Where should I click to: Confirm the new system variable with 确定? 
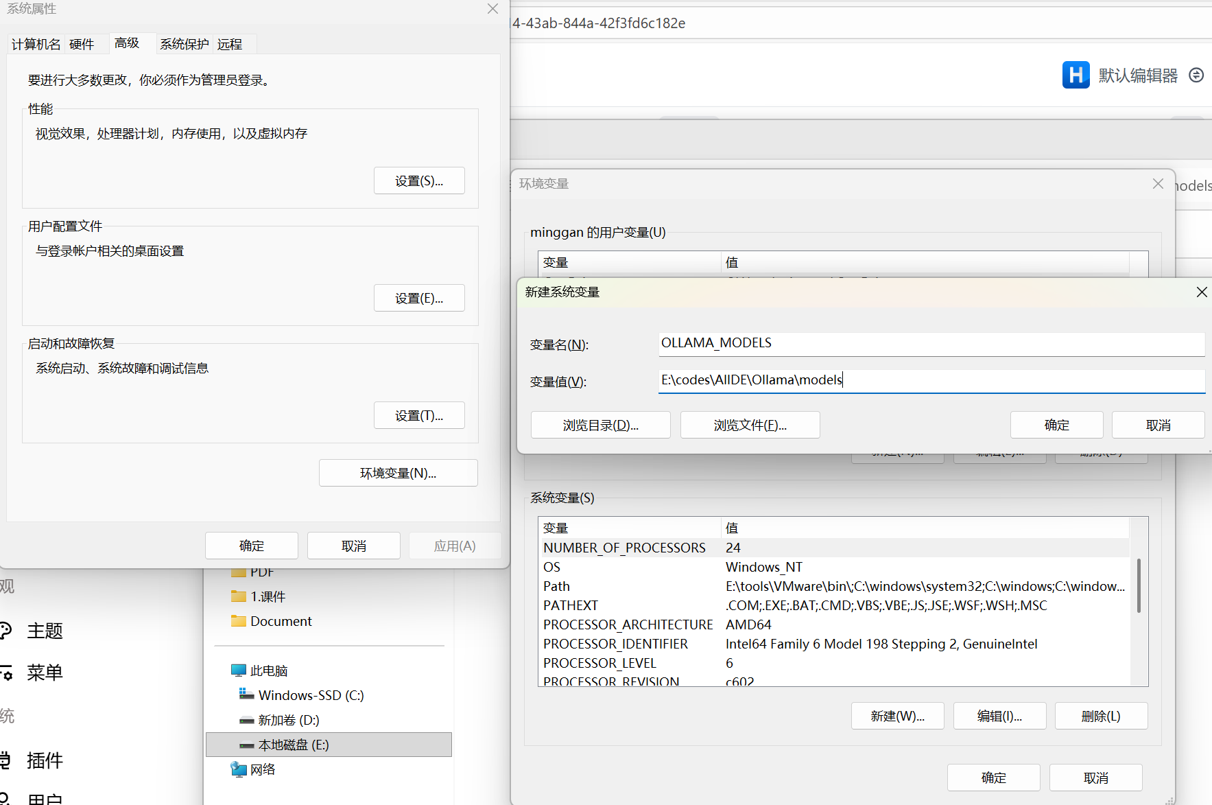(1056, 425)
